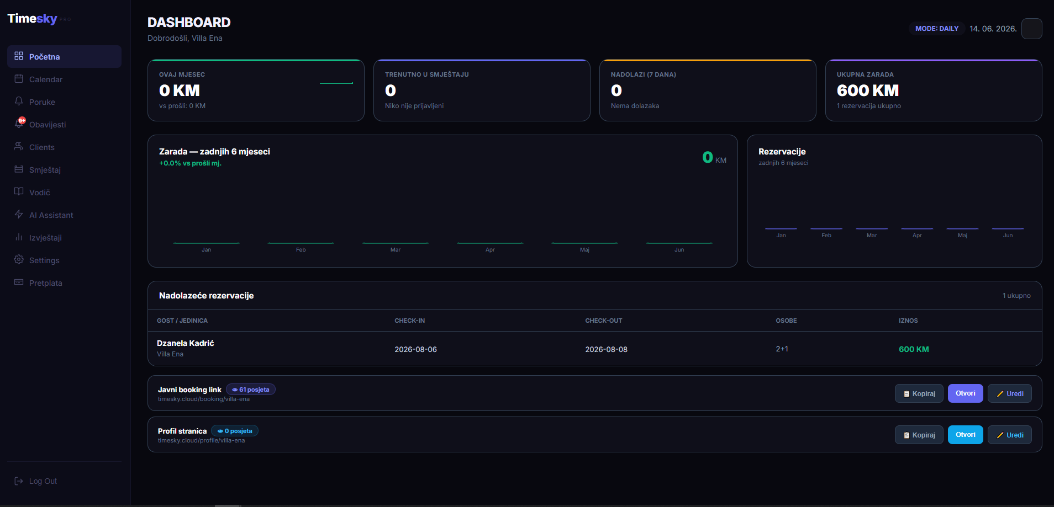
Task: Go to Settings page
Action: click(64, 260)
